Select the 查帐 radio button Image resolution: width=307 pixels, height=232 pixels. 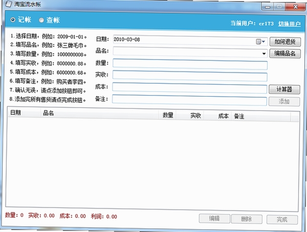click(x=41, y=20)
